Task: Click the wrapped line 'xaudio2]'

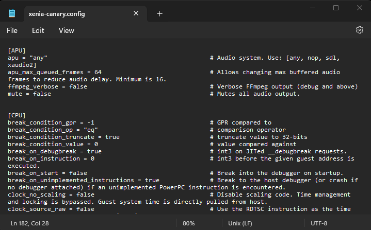Action: coord(22,65)
